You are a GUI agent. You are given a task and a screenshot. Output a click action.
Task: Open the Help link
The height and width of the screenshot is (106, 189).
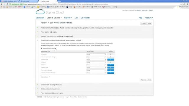point(141,18)
